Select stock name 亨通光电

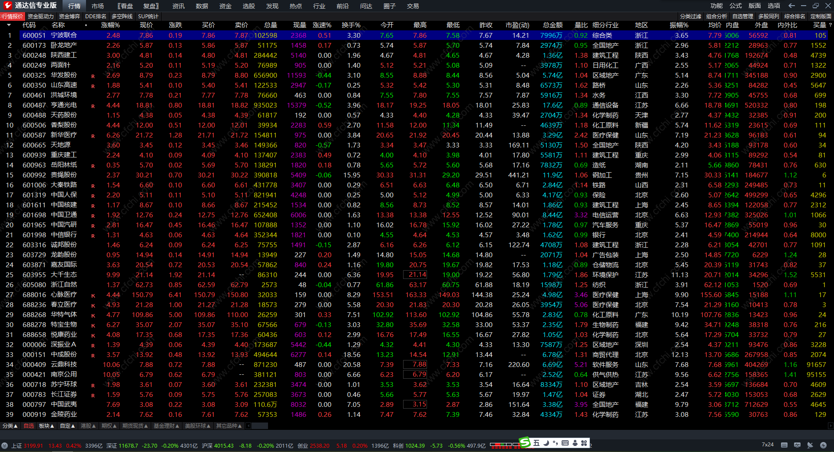tap(64, 105)
